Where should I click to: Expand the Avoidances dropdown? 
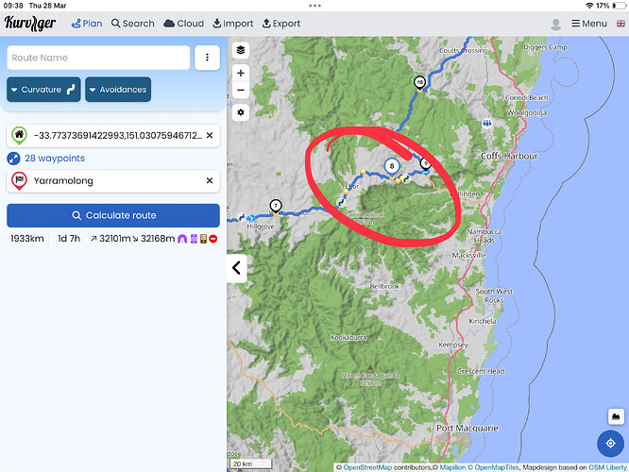117,90
